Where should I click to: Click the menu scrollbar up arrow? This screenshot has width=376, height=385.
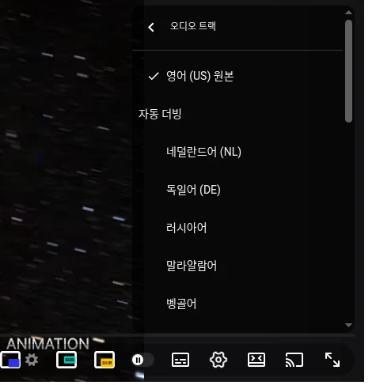(x=348, y=13)
